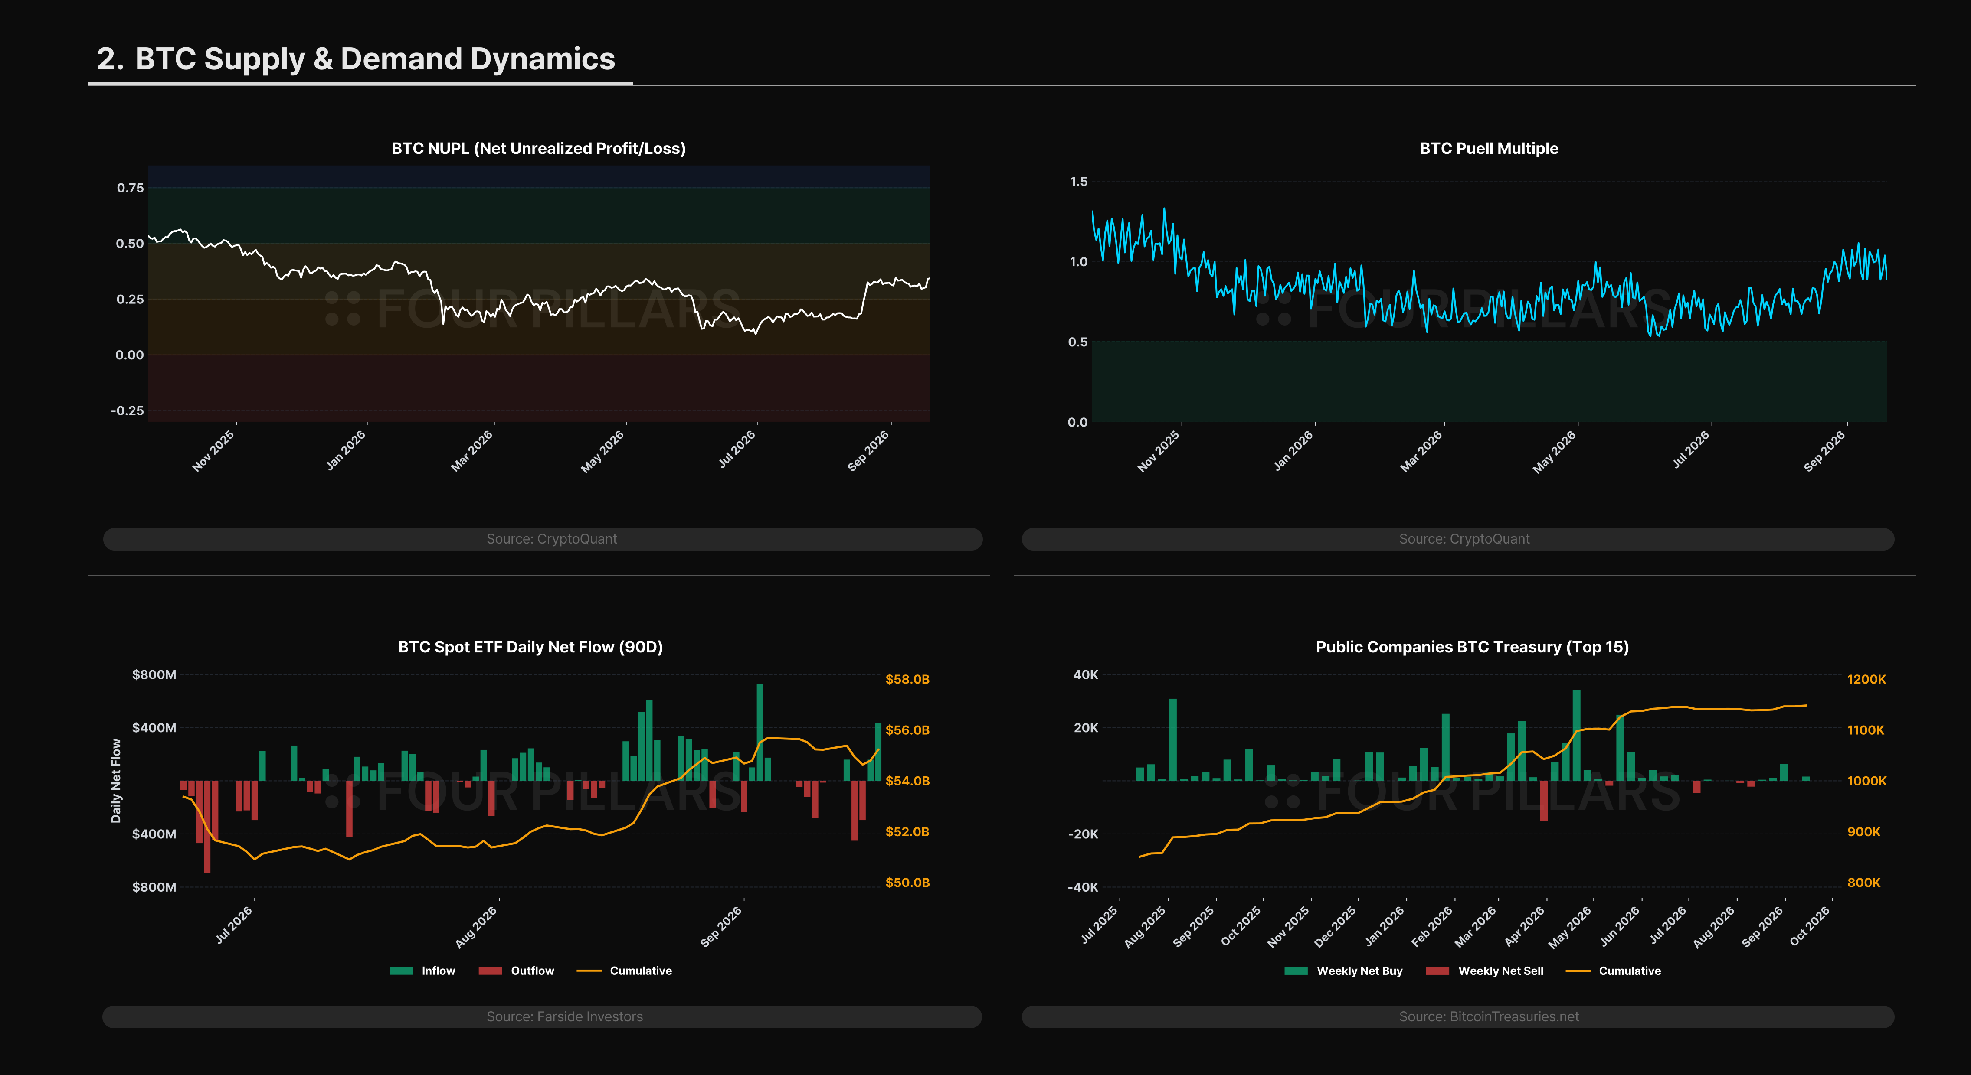Toggle the Cumulative series in ETF flow legend
1971x1075 pixels.
click(624, 971)
